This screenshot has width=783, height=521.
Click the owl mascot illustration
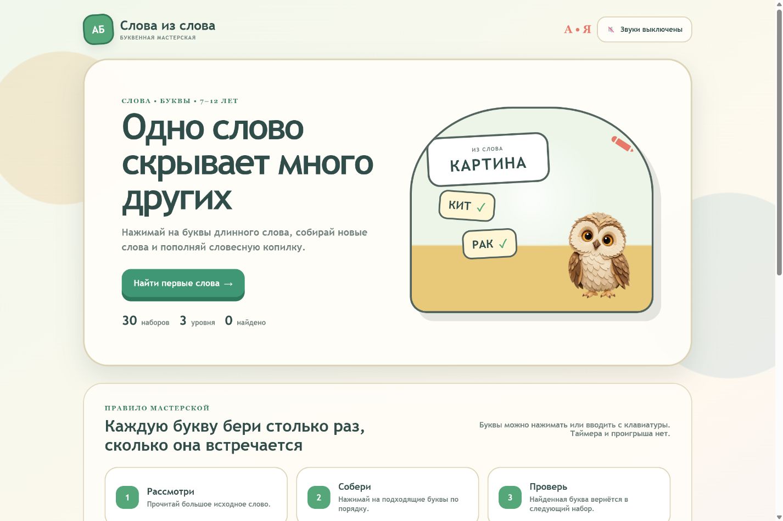point(598,255)
